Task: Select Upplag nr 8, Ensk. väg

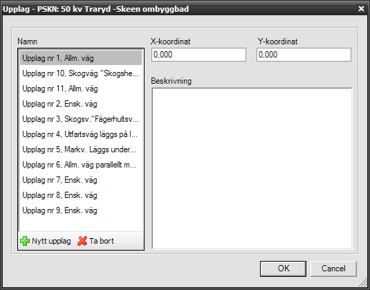Action: (x=81, y=195)
